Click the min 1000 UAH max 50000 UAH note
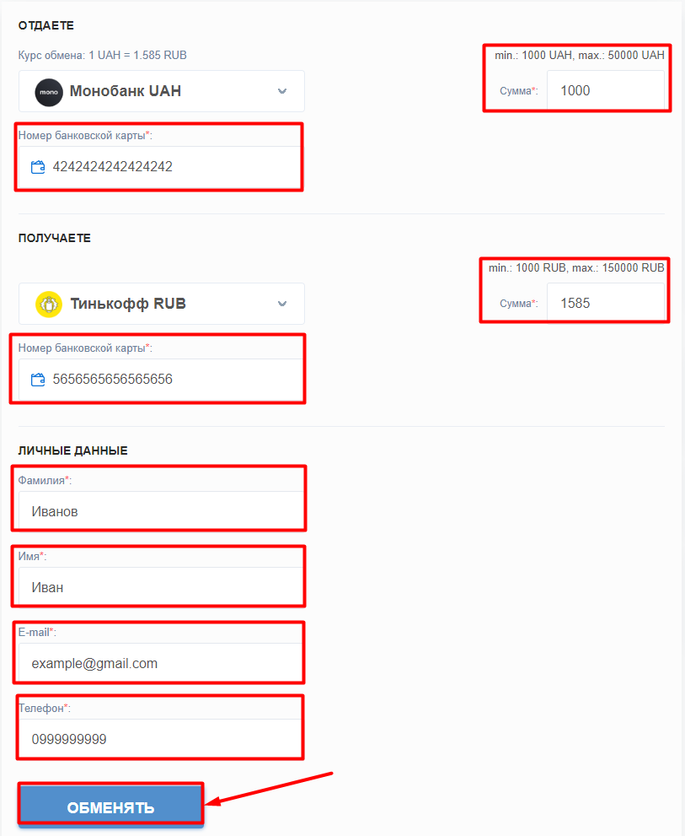 point(580,56)
